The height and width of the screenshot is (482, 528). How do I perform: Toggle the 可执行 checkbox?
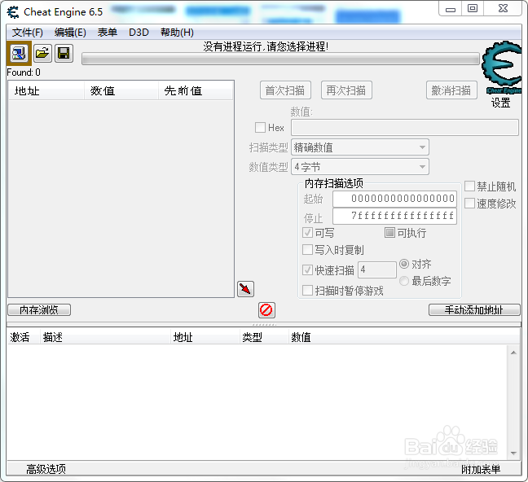pos(389,233)
